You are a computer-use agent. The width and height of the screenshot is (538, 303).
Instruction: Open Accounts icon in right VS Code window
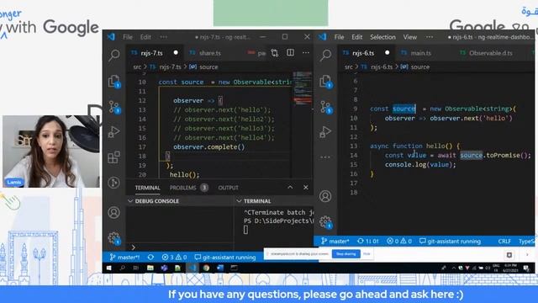[x=325, y=196]
